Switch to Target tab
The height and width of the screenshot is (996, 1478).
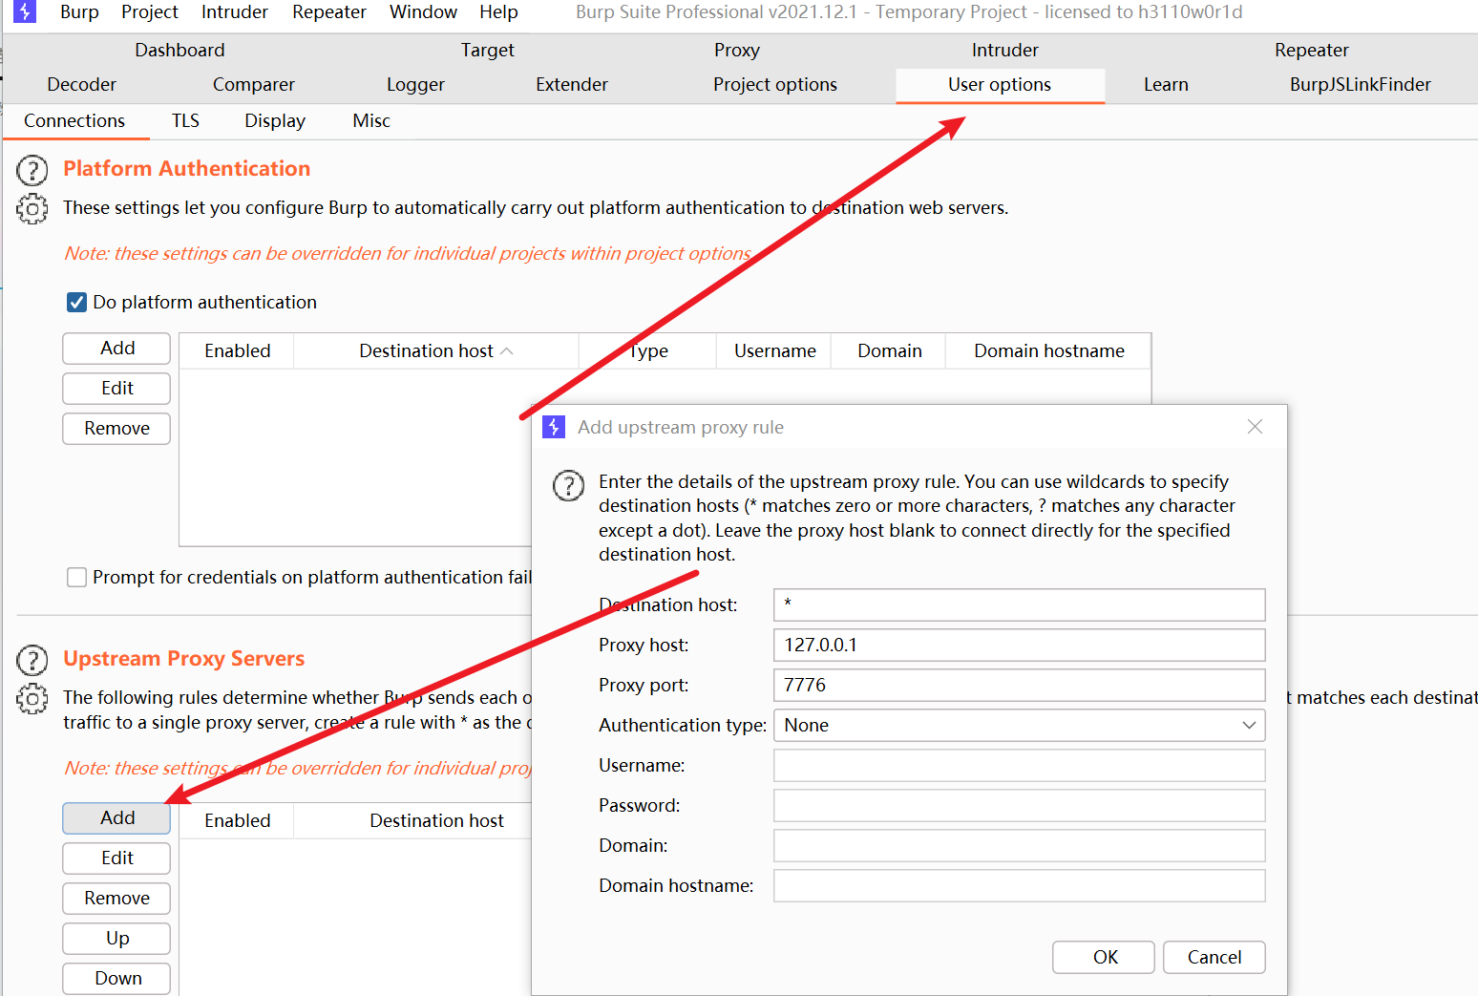(x=488, y=50)
